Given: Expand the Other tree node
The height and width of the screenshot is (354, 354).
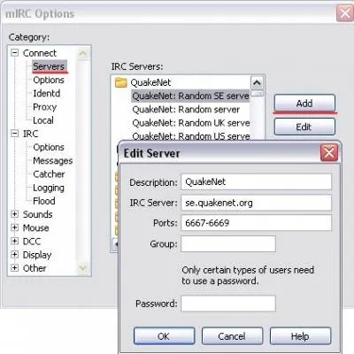Looking at the screenshot, I should (14, 268).
